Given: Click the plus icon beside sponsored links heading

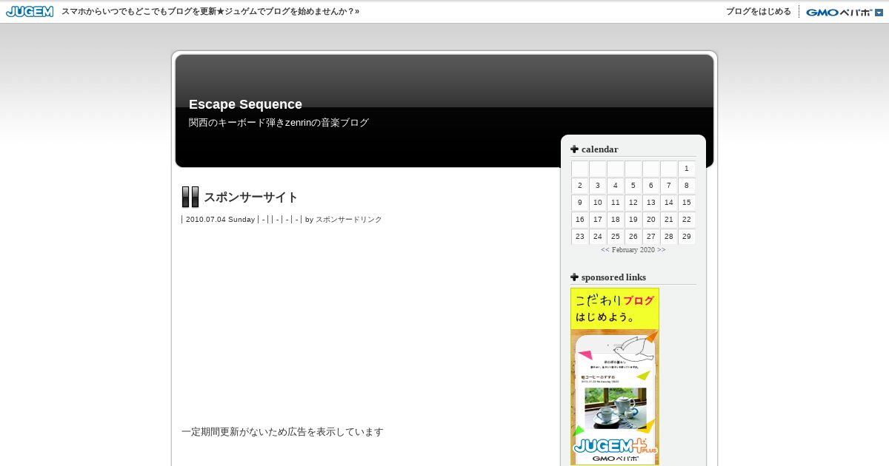Looking at the screenshot, I should (574, 277).
